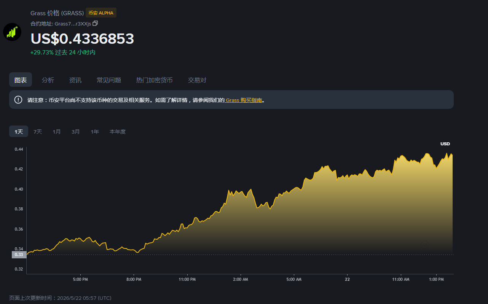Click the 0.44 y-axis label
This screenshot has width=488, height=304.
(19, 149)
